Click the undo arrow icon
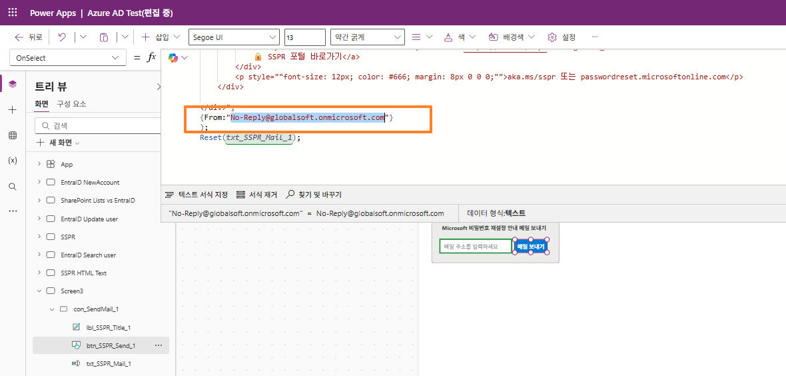The image size is (786, 376). click(62, 37)
